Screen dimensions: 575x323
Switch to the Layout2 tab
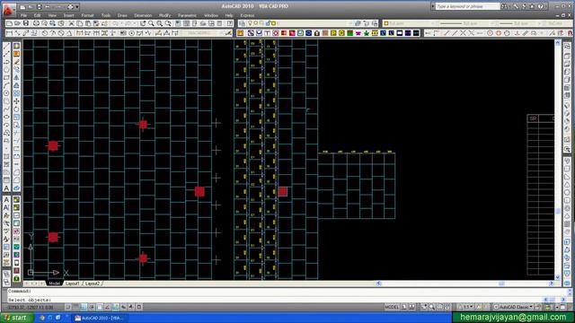[x=93, y=284]
